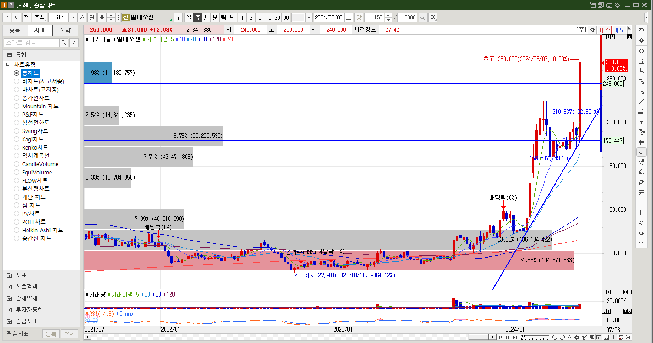Click the 관 button in the toolbar

[x=91, y=17]
